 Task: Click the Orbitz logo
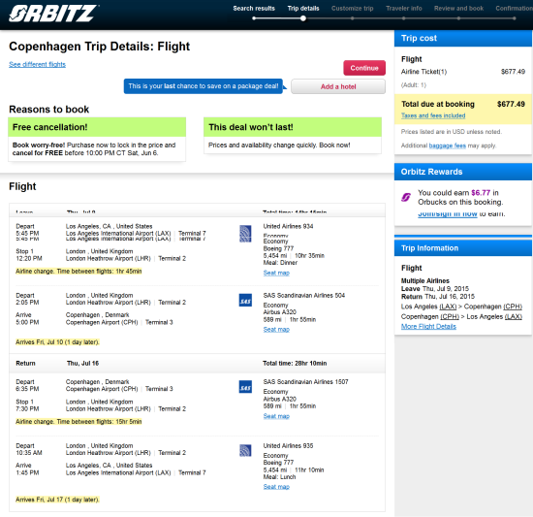pyautogui.click(x=53, y=14)
